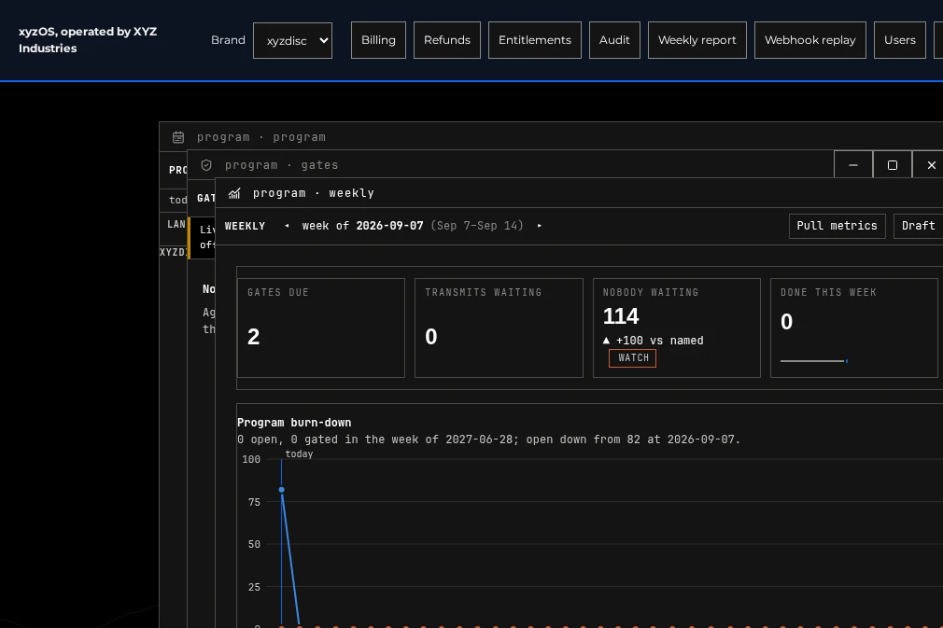This screenshot has height=628, width=943.
Task: Open the Brand dropdown showing xyzdisc
Action: coord(292,40)
